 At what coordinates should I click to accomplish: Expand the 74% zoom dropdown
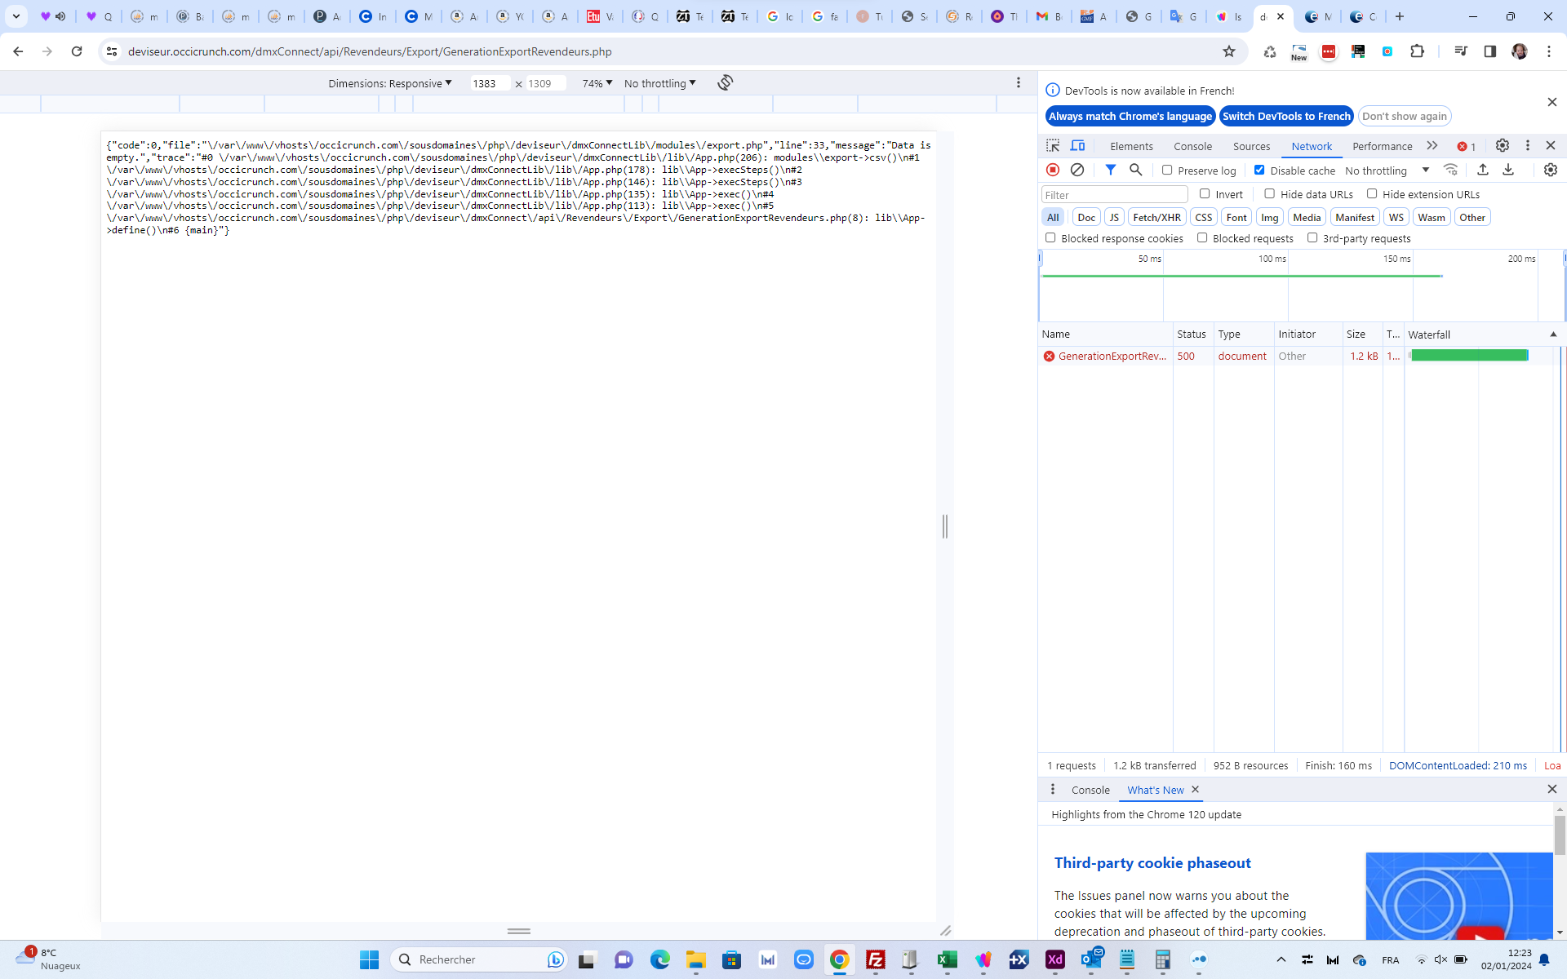tap(597, 83)
